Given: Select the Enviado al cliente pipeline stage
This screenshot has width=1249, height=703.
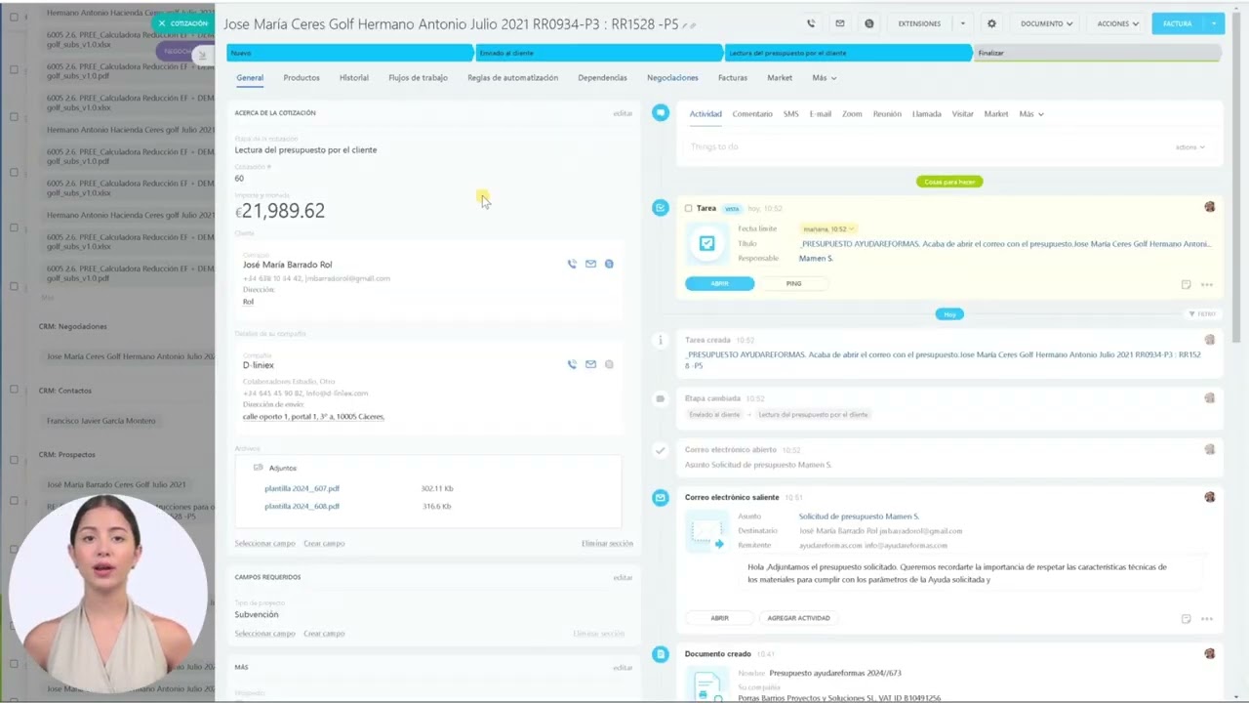Looking at the screenshot, I should point(598,53).
